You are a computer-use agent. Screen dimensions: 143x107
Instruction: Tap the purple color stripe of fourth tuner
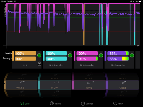pos(105,56)
